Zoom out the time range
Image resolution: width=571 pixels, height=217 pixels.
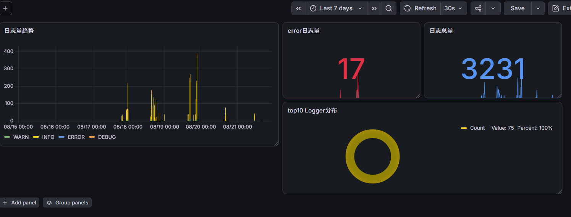click(x=389, y=8)
